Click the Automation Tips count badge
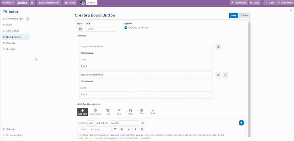The width and height of the screenshot is (294, 141). click(28, 19)
